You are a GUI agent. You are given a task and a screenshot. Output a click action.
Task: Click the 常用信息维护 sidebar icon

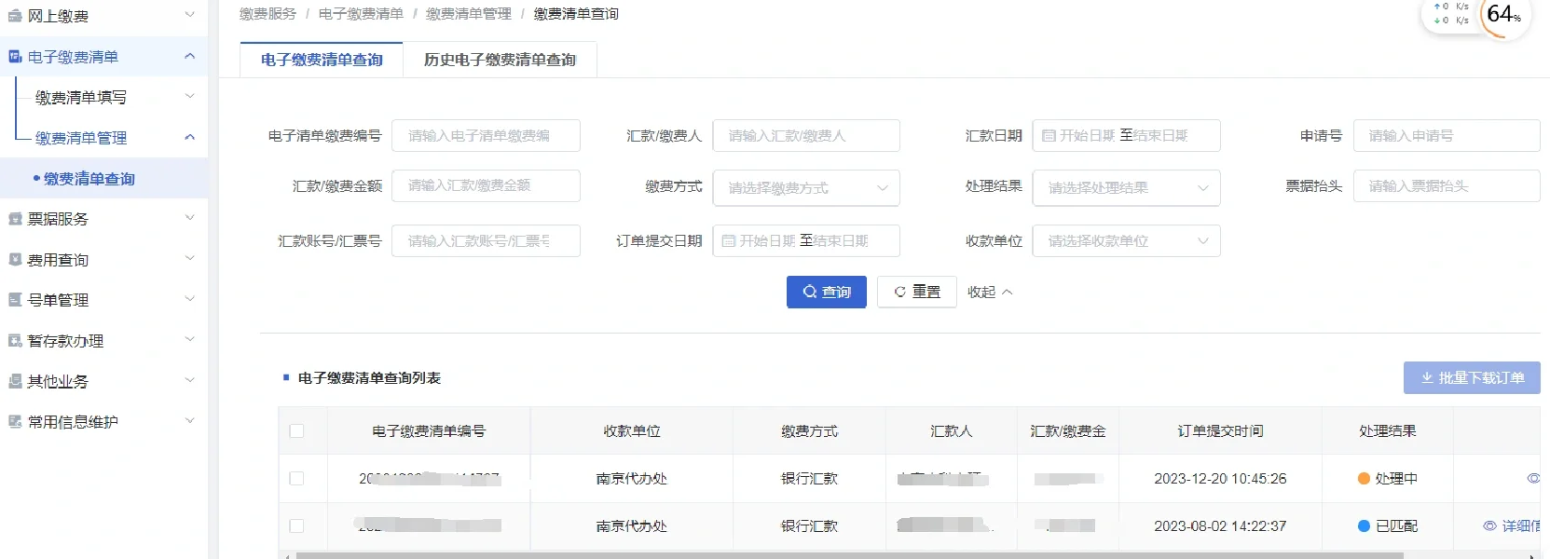coord(15,422)
